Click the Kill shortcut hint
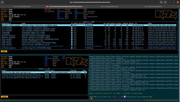The image size is (180, 102). (x=67, y=18)
